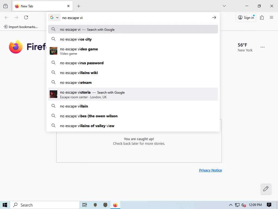278x209 pixels.
Task: Open the notification center icon
Action: pyautogui.click(x=269, y=205)
